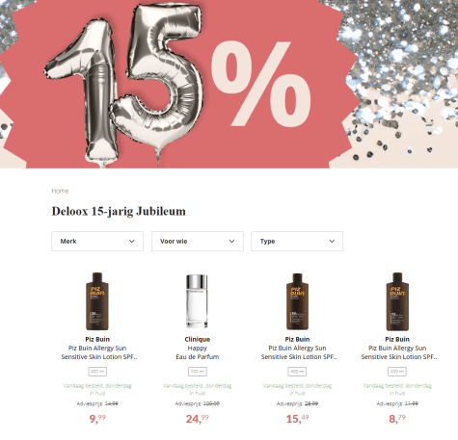The width and height of the screenshot is (458, 440).
Task: Select 400 ml size badge for Piz Buin
Action: (297, 372)
